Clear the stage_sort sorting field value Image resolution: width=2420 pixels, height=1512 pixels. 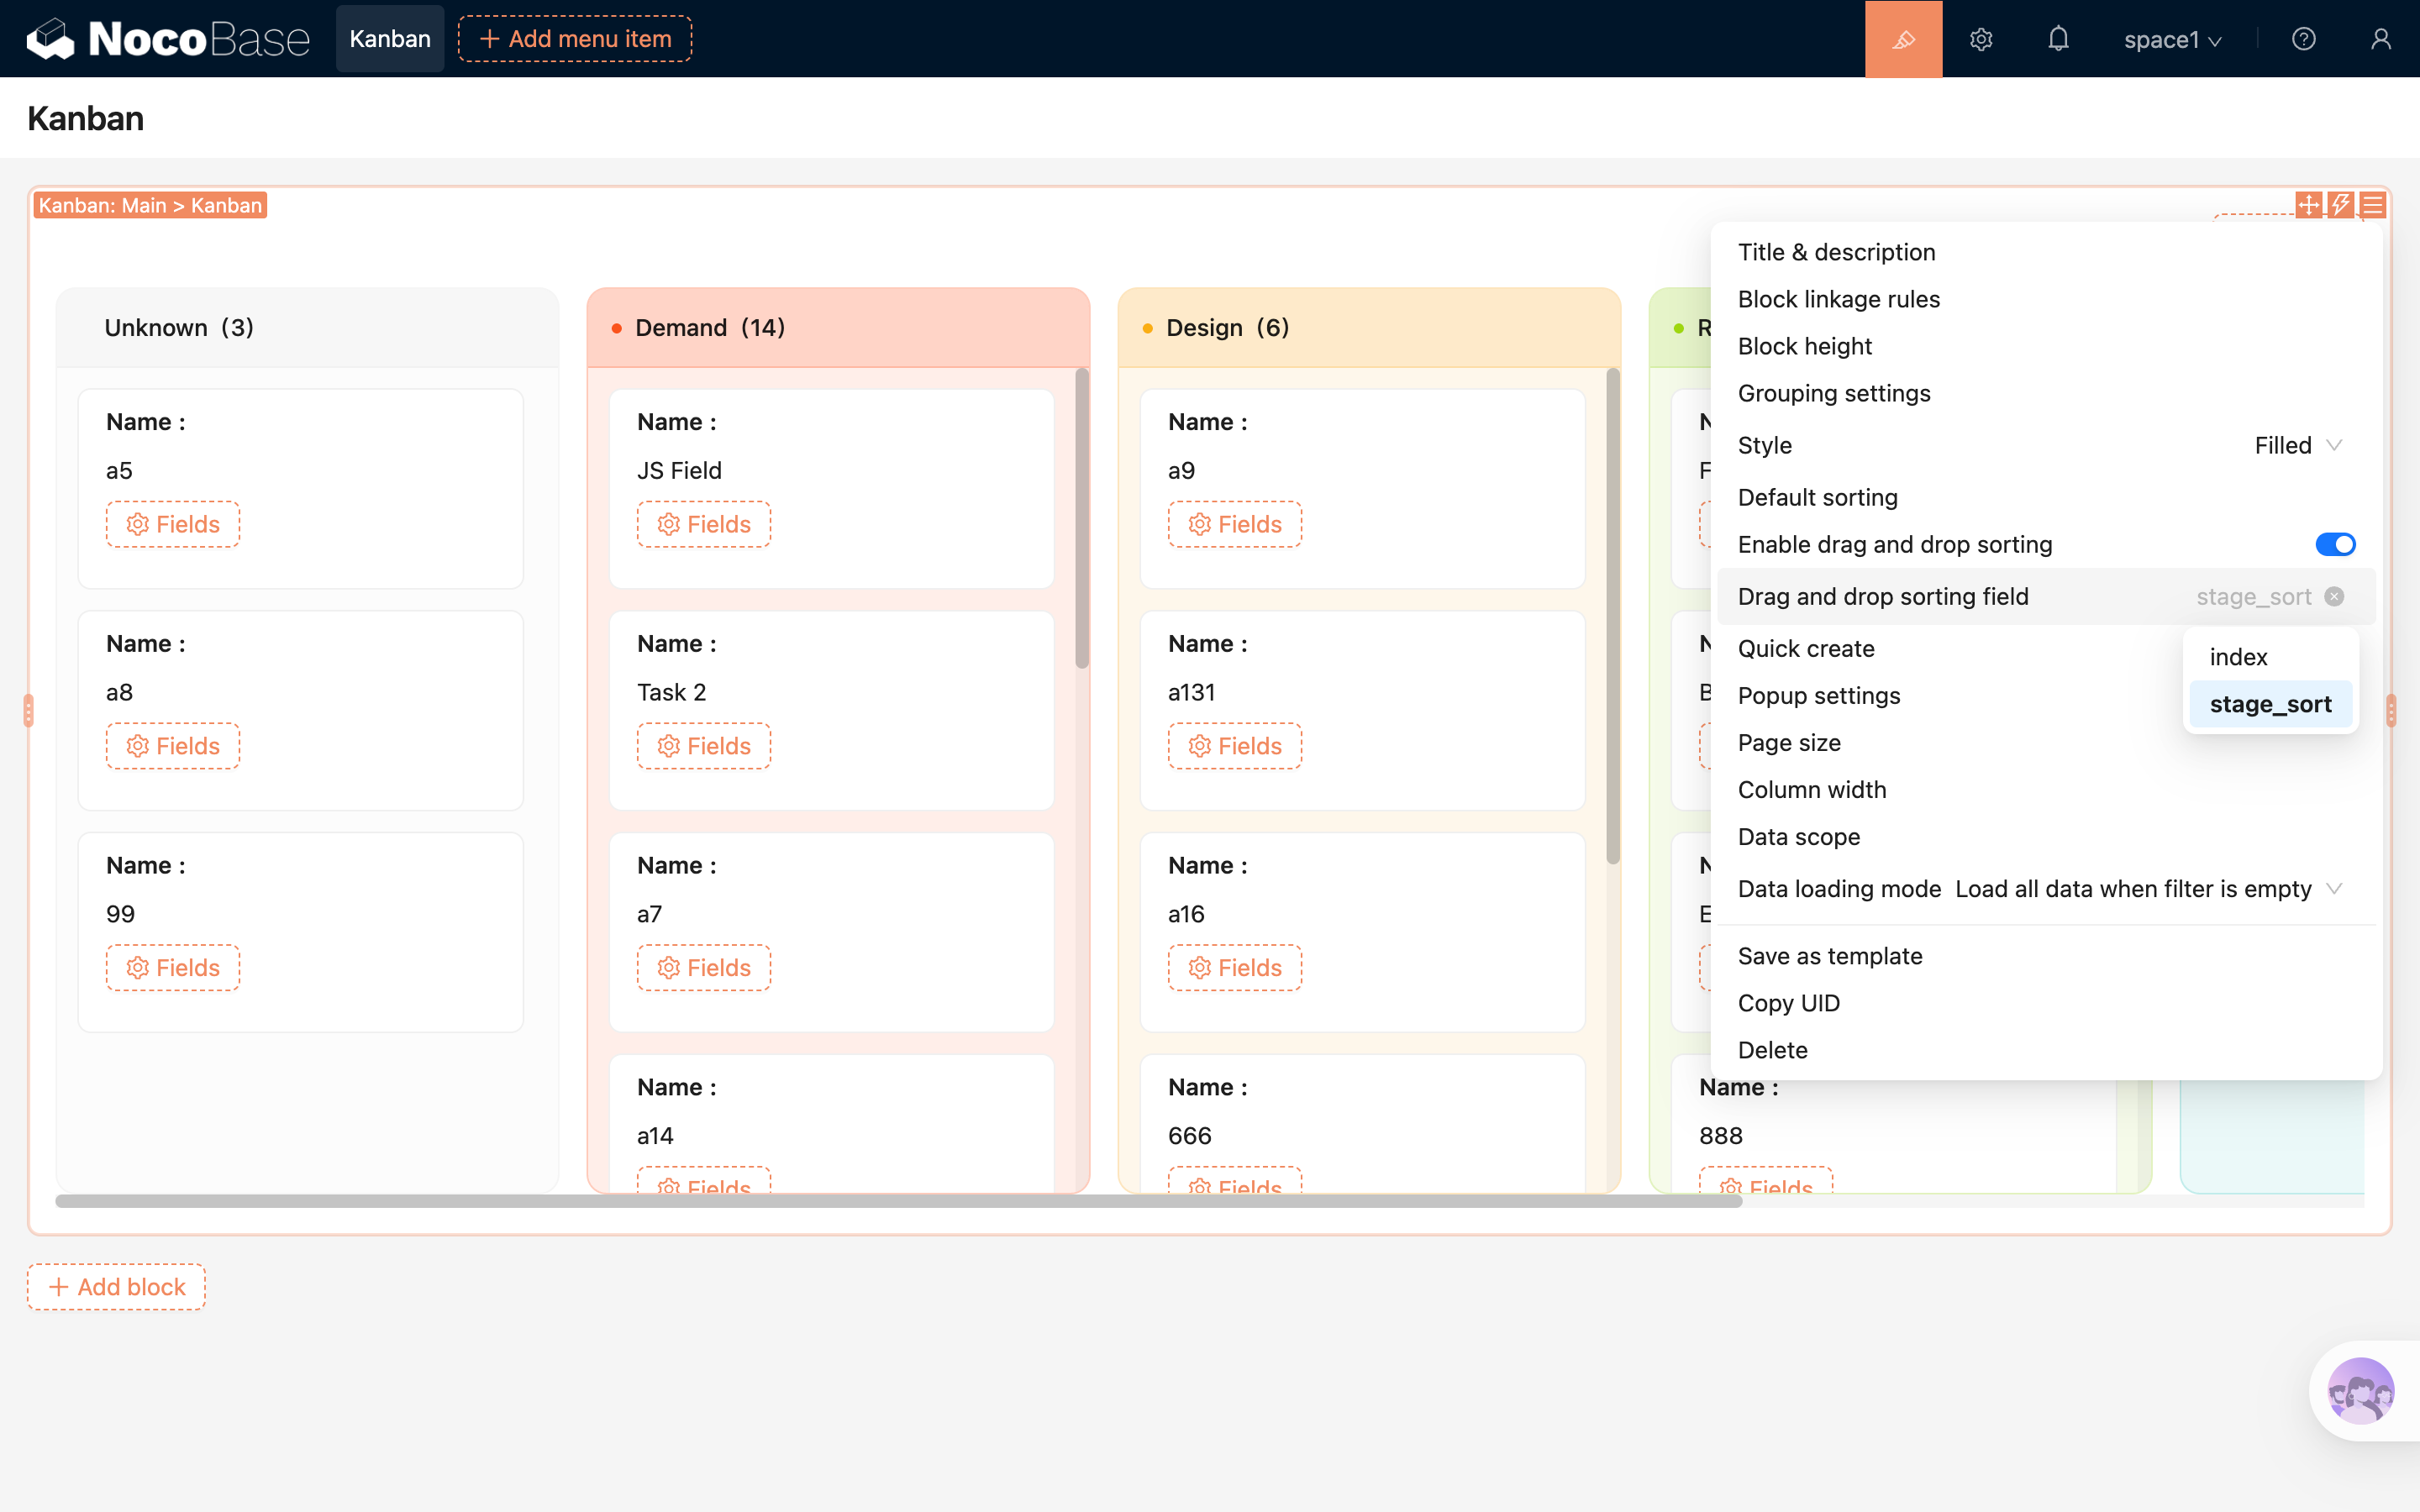tap(2334, 597)
